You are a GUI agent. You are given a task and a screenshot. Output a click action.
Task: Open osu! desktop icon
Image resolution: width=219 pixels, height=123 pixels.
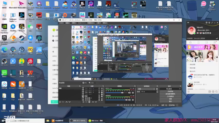tap(203, 5)
